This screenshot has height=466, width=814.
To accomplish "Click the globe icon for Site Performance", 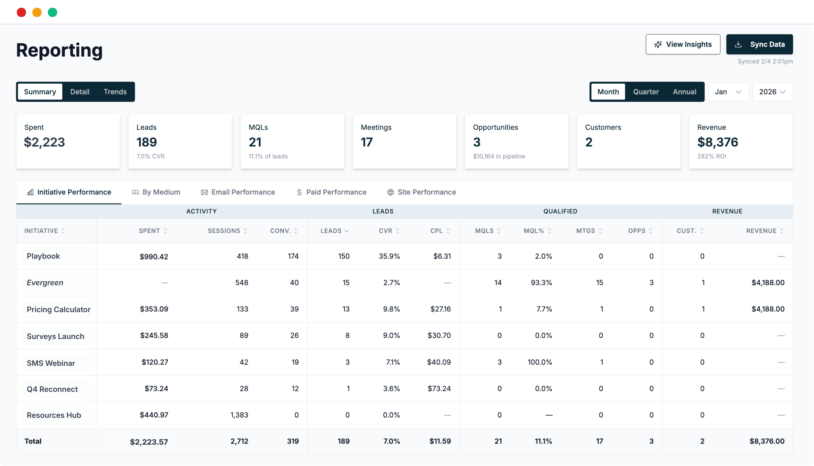I will point(391,192).
